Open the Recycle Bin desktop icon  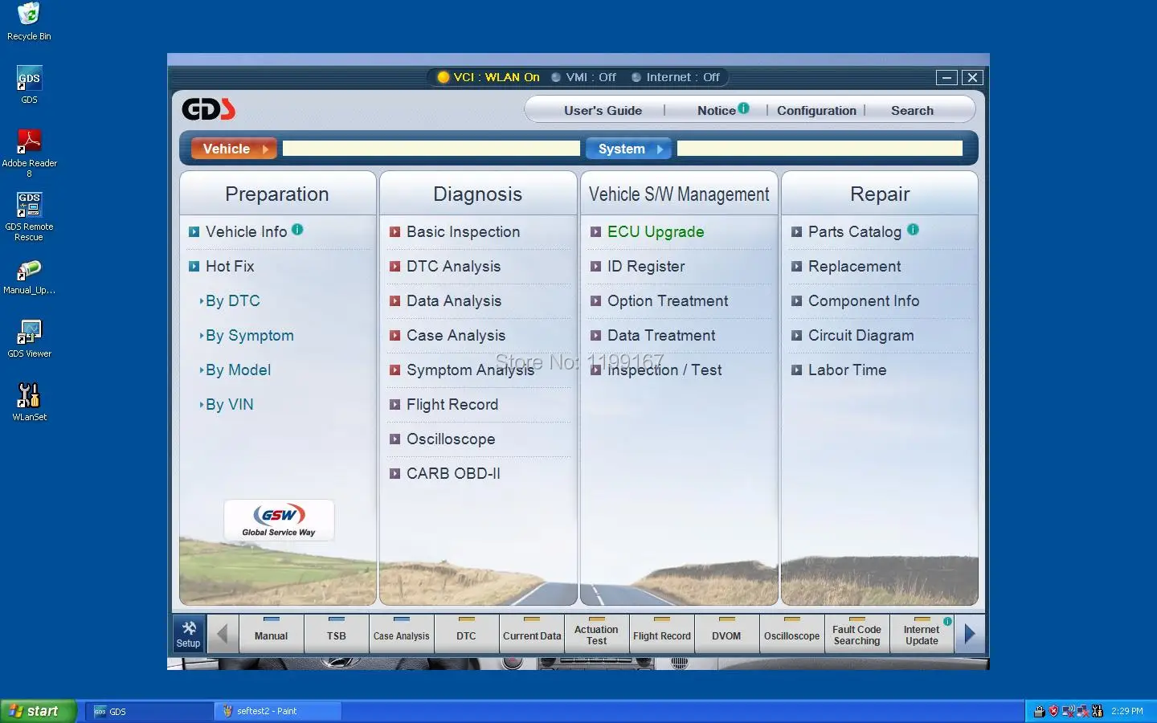point(29,22)
